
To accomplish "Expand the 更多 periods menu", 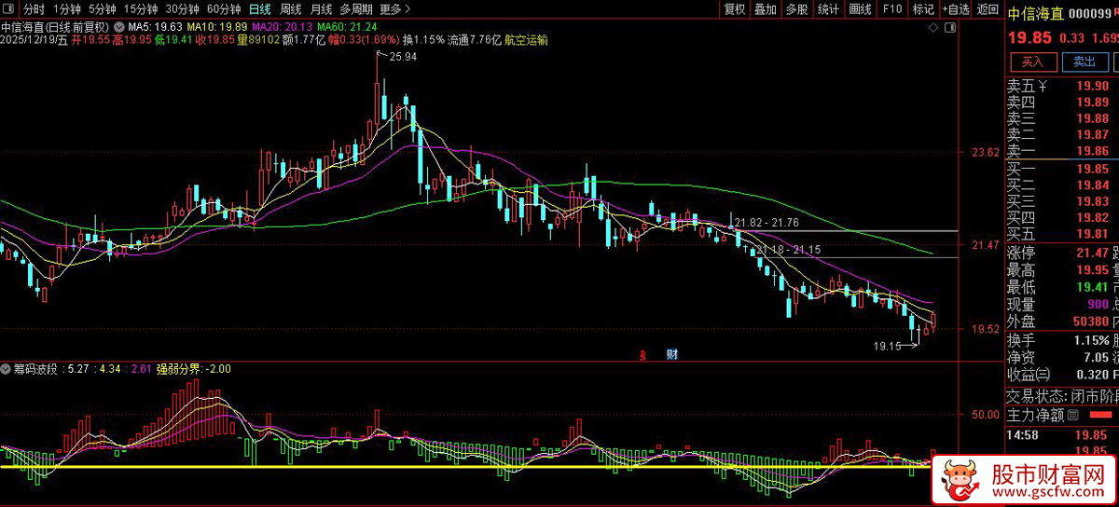I will coord(395,9).
